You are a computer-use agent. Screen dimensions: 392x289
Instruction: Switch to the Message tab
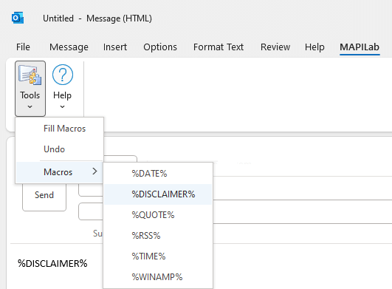(x=69, y=47)
